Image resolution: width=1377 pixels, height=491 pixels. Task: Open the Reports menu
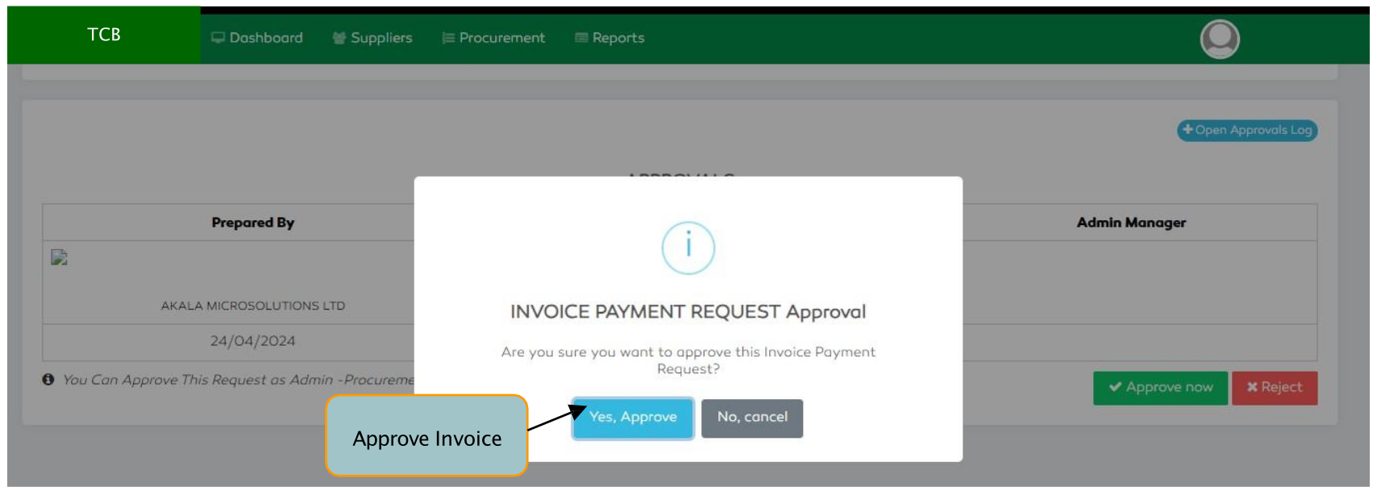609,38
